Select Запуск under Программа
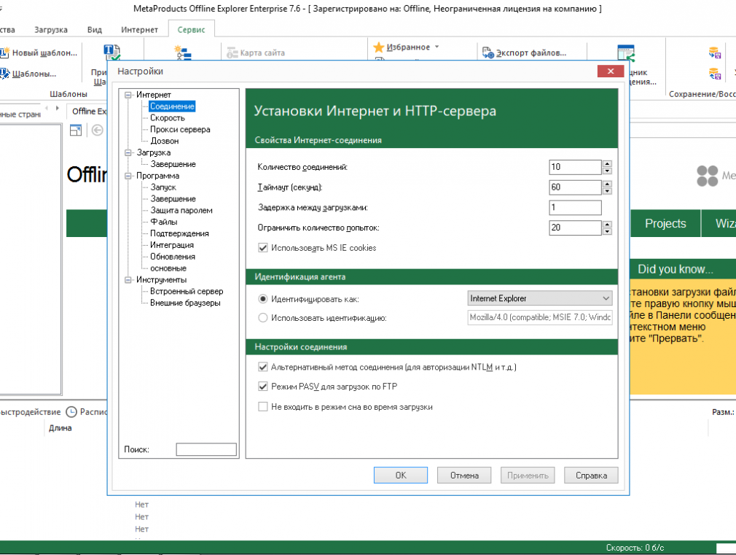The image size is (736, 555). (x=163, y=187)
